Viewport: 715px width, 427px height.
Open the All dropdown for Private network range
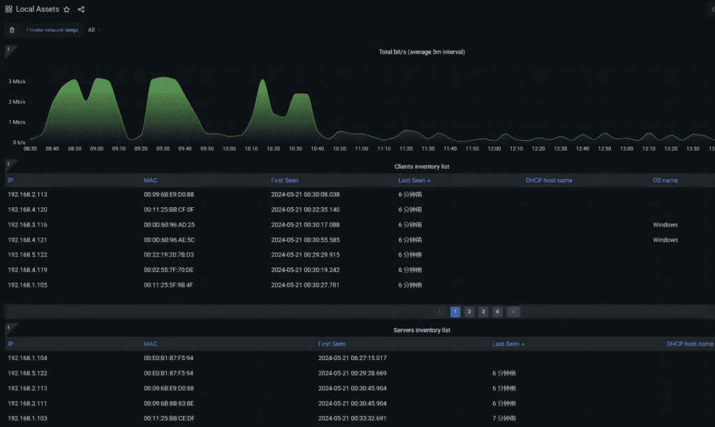[94, 30]
